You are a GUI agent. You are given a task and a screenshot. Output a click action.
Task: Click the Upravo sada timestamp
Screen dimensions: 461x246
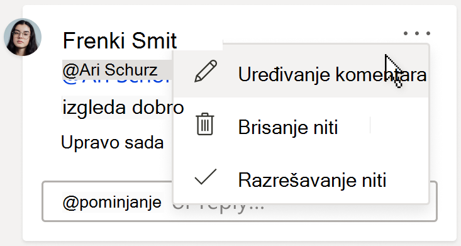(112, 142)
